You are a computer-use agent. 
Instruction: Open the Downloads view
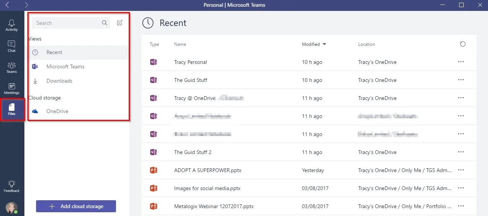(x=59, y=81)
